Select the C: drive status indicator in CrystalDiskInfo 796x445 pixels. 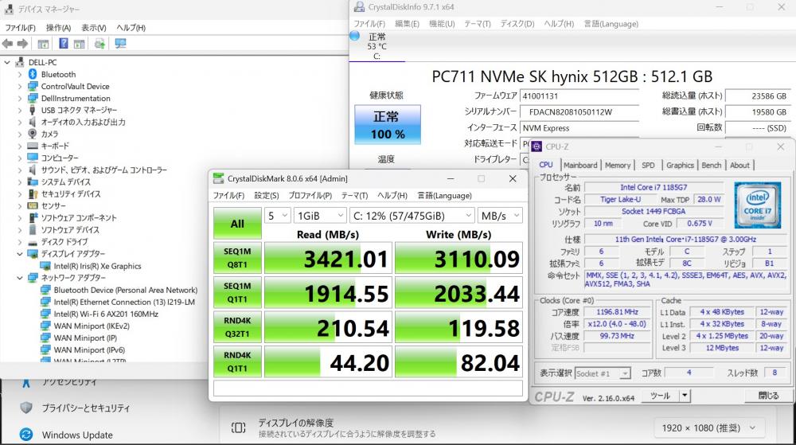[x=376, y=46]
